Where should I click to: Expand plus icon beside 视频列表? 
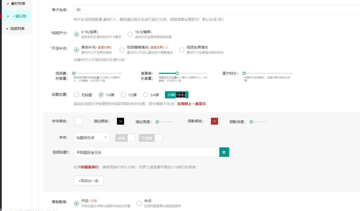7,29
